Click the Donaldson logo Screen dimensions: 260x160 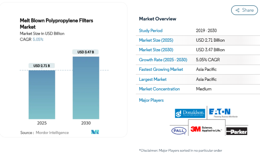click(x=190, y=113)
